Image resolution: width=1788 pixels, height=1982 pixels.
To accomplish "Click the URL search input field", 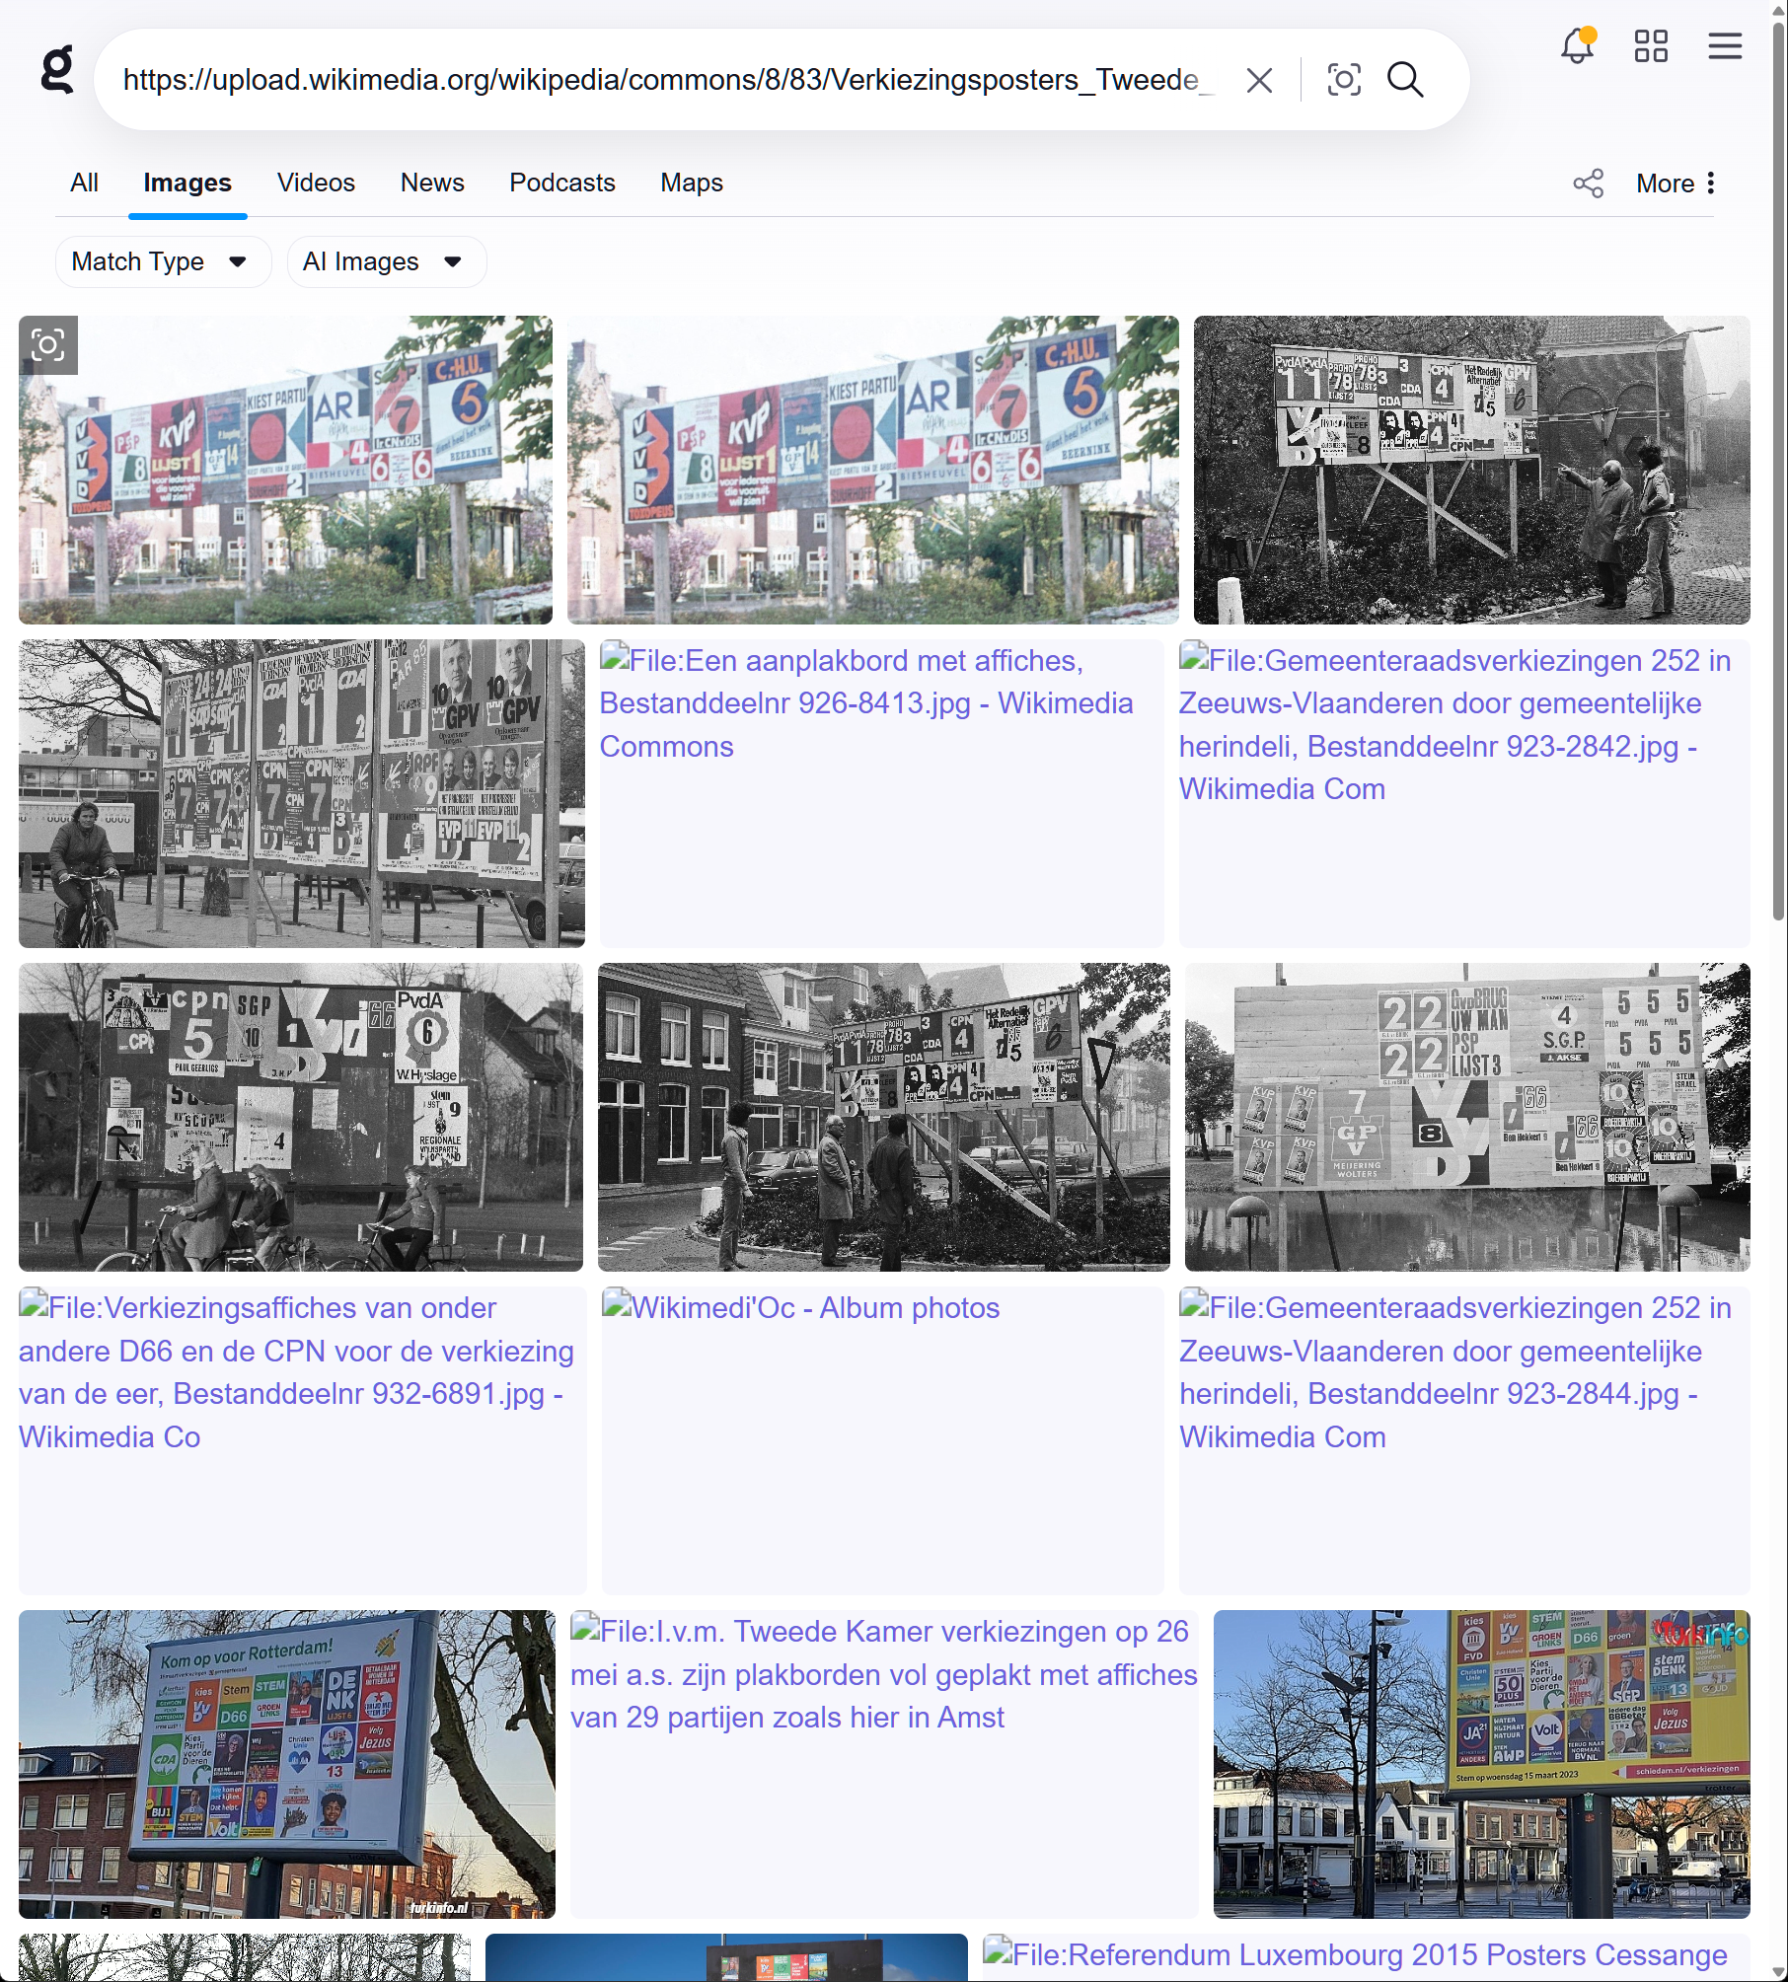I will pos(661,80).
